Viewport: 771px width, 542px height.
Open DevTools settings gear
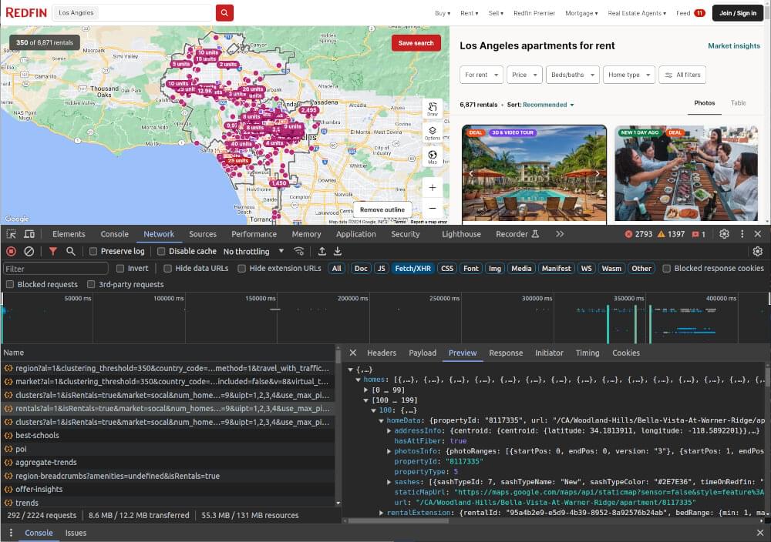[723, 234]
